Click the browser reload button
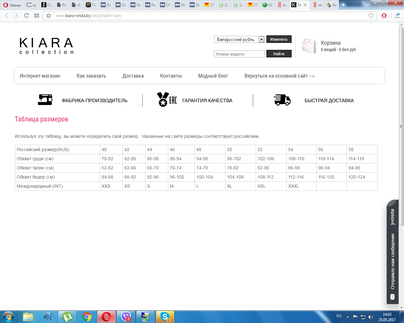 (27, 15)
